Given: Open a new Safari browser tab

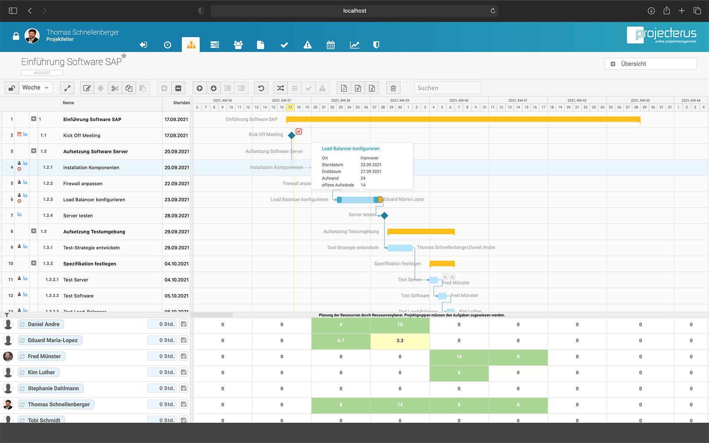Looking at the screenshot, I should 682,11.
